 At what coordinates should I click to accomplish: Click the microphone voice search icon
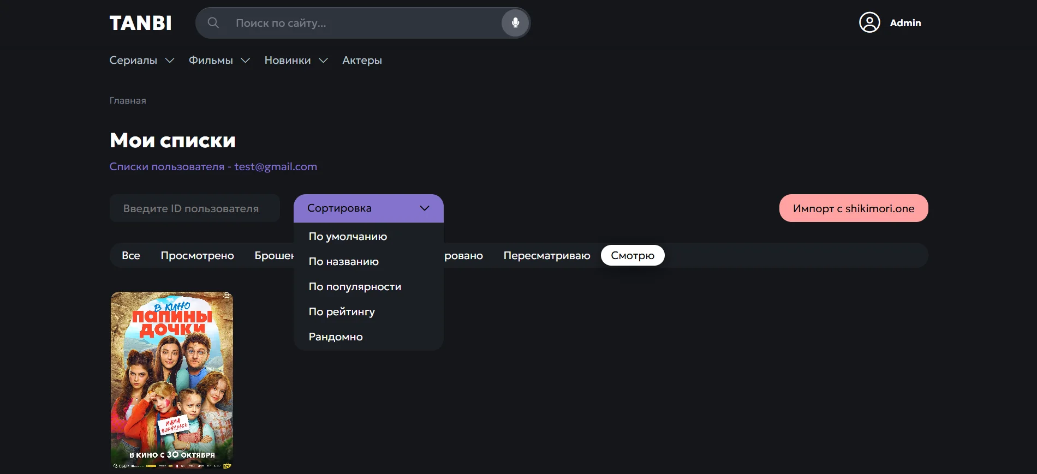515,23
